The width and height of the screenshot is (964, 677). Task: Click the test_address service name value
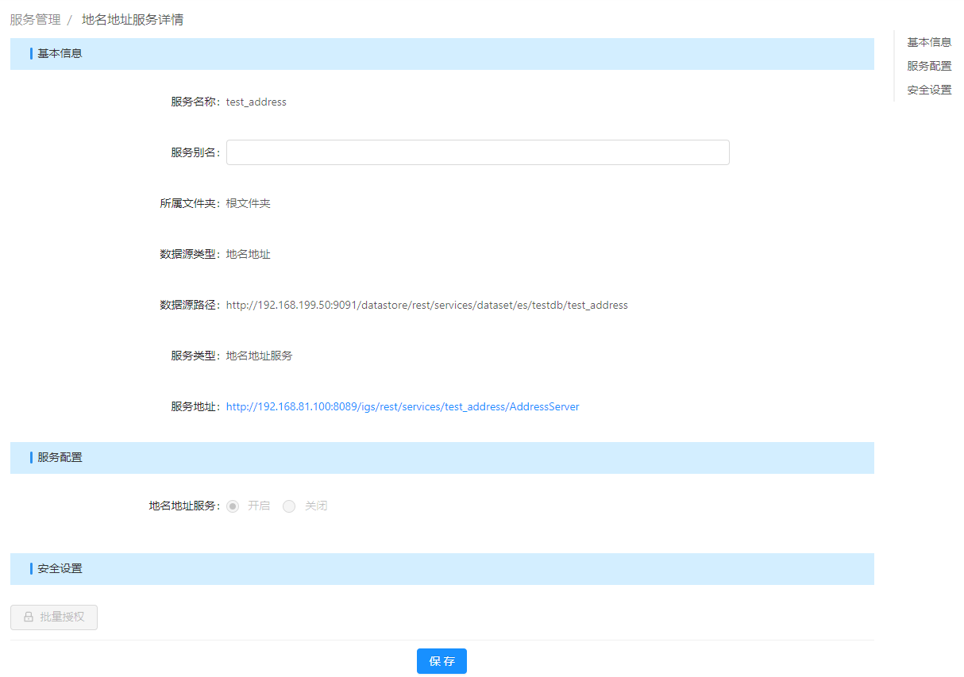point(256,102)
